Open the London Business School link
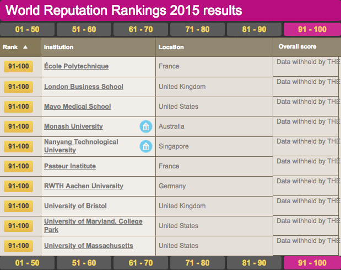This screenshot has width=341, height=270. click(x=84, y=87)
